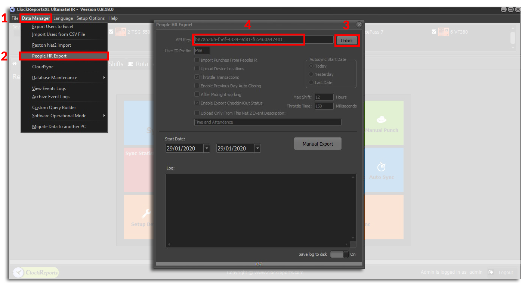Click the 2 TSG-550 device terminal icon
This screenshot has height=289, width=531.
[121, 32]
